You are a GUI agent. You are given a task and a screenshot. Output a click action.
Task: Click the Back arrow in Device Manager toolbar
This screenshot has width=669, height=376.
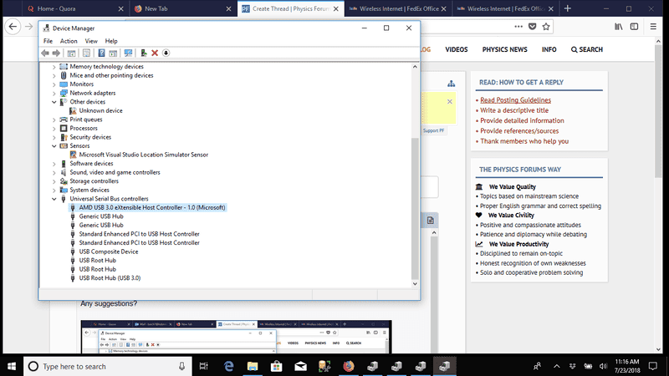point(45,53)
